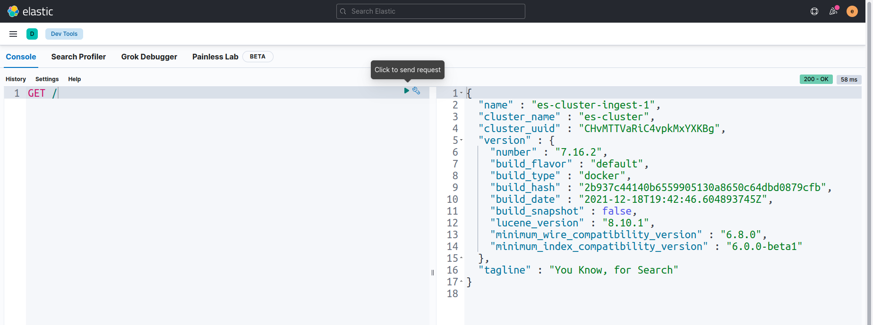The height and width of the screenshot is (325, 873).
Task: Click the Elastic logo
Action: tap(30, 11)
